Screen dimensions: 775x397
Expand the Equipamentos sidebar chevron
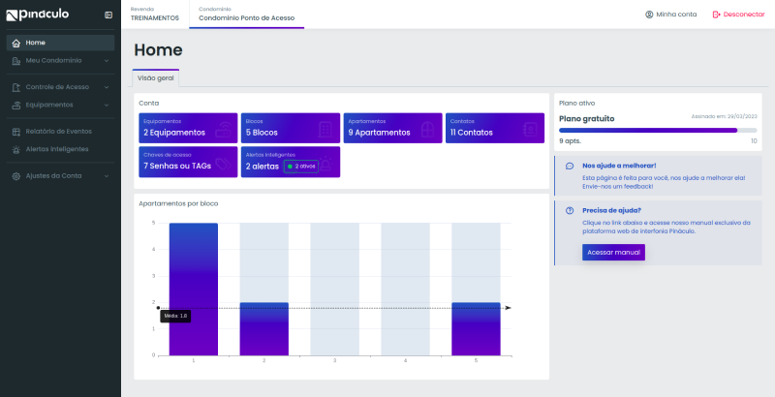tap(107, 106)
